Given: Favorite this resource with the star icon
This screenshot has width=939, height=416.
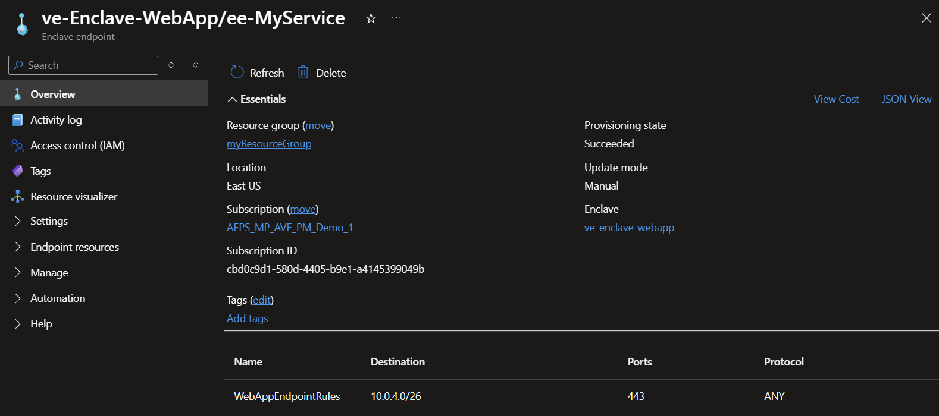Looking at the screenshot, I should [371, 18].
